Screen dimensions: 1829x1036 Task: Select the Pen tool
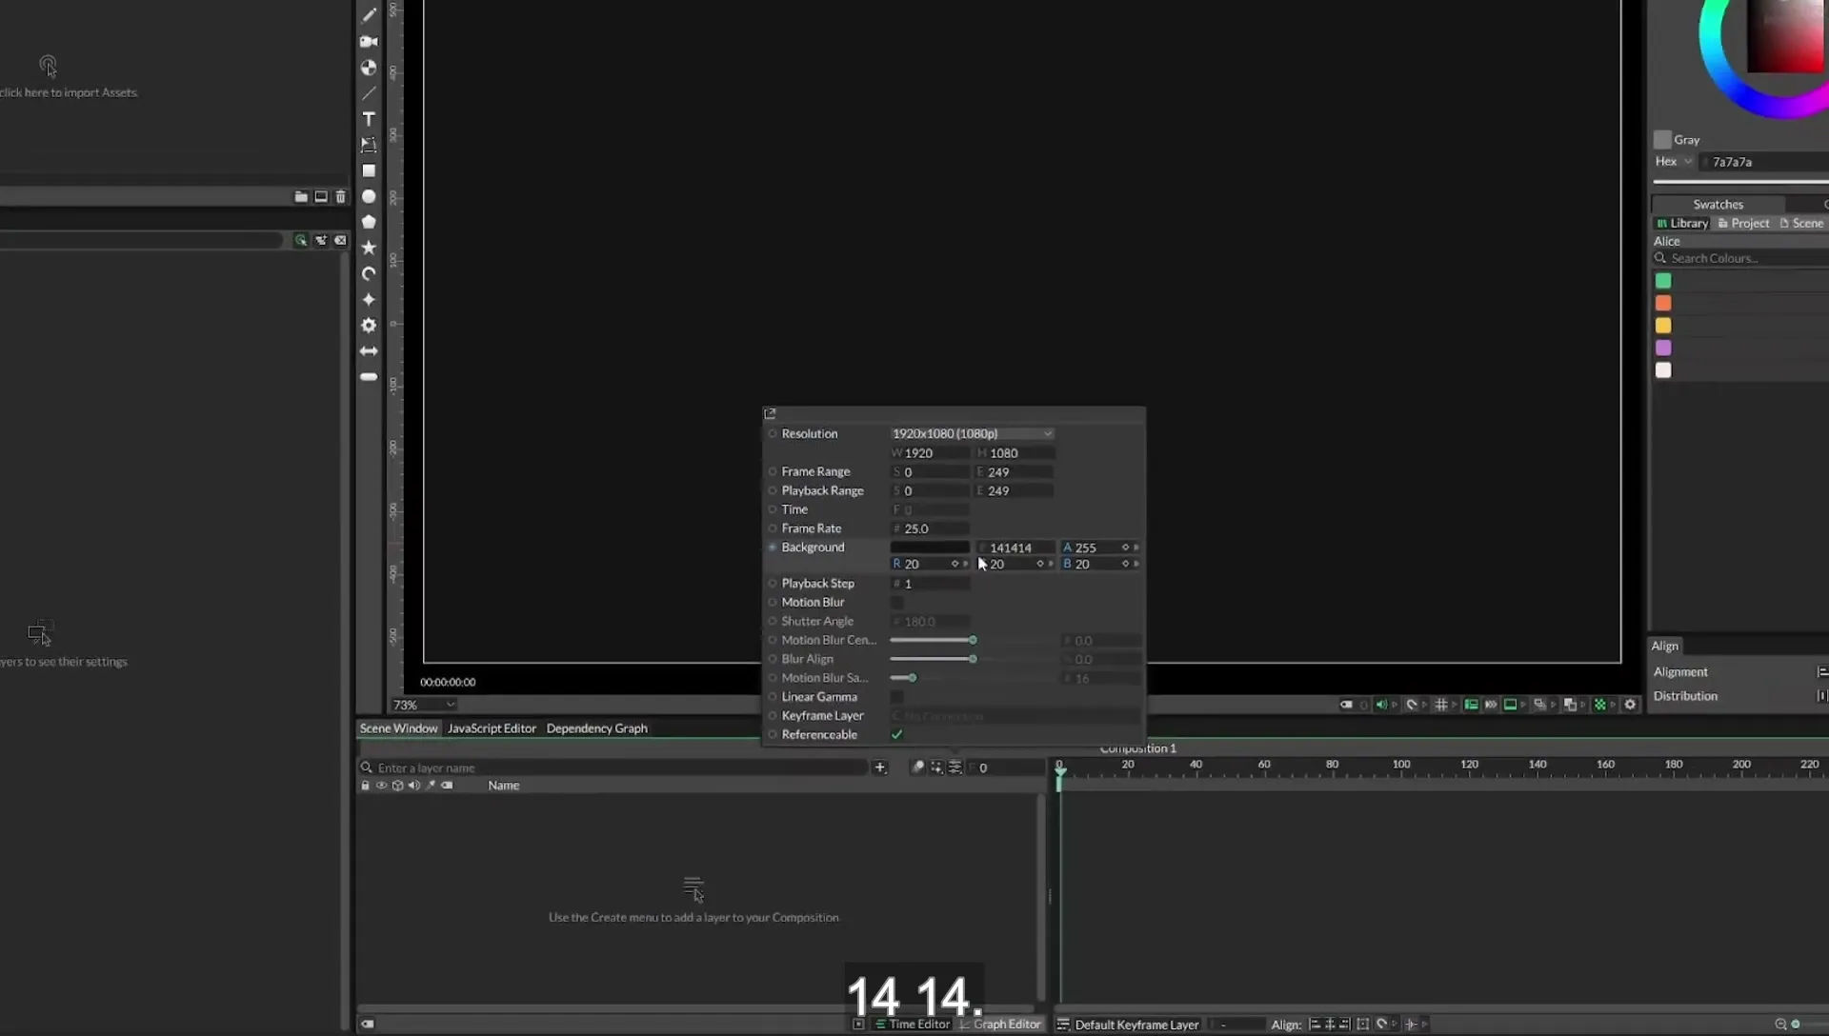[x=369, y=15]
